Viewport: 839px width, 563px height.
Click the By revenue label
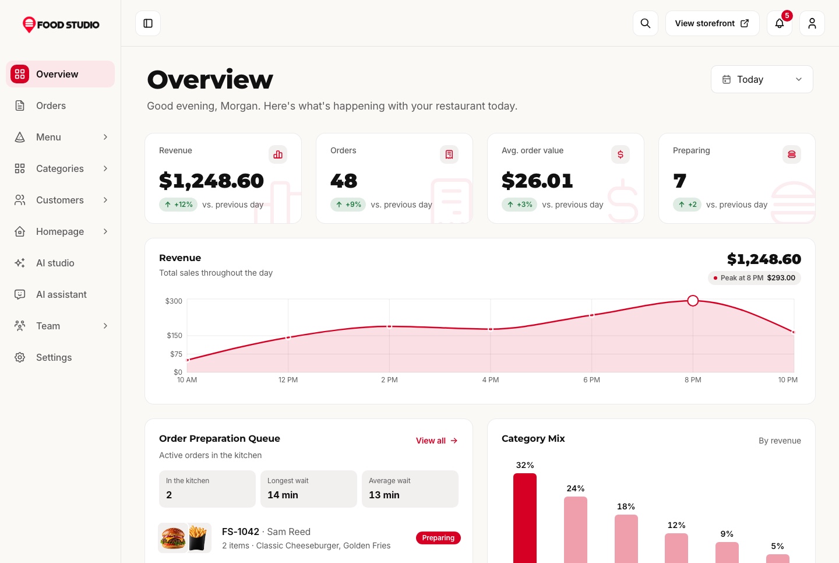click(780, 441)
